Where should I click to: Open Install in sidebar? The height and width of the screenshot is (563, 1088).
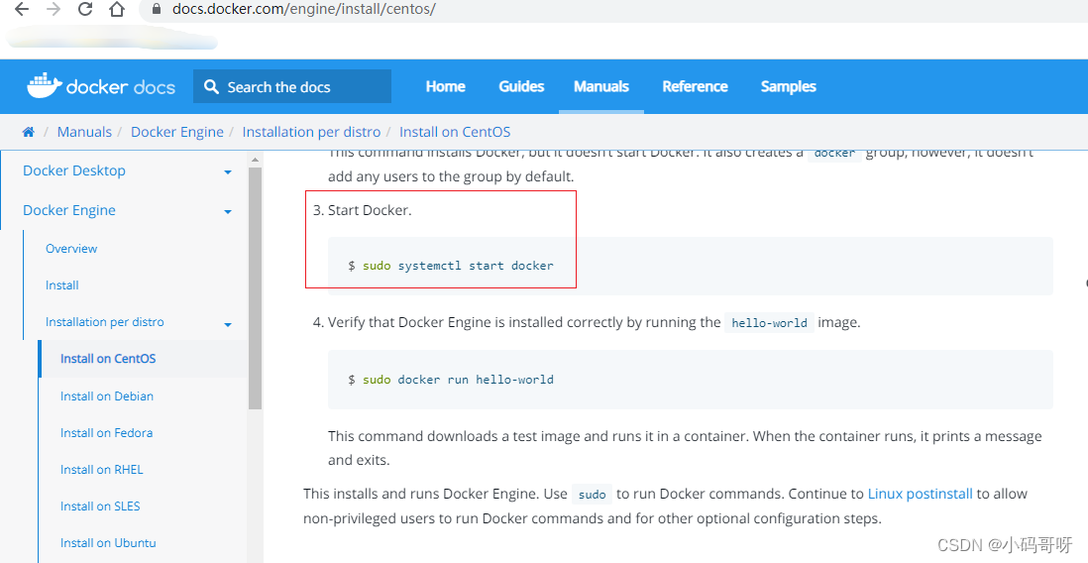[61, 285]
